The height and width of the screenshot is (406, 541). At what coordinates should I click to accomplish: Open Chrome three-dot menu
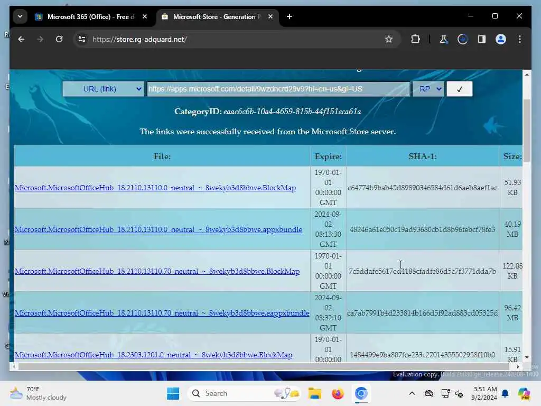coord(520,39)
